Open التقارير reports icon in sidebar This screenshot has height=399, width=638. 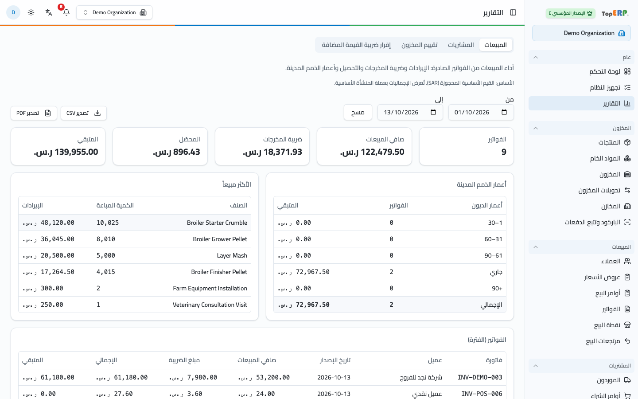tap(627, 103)
